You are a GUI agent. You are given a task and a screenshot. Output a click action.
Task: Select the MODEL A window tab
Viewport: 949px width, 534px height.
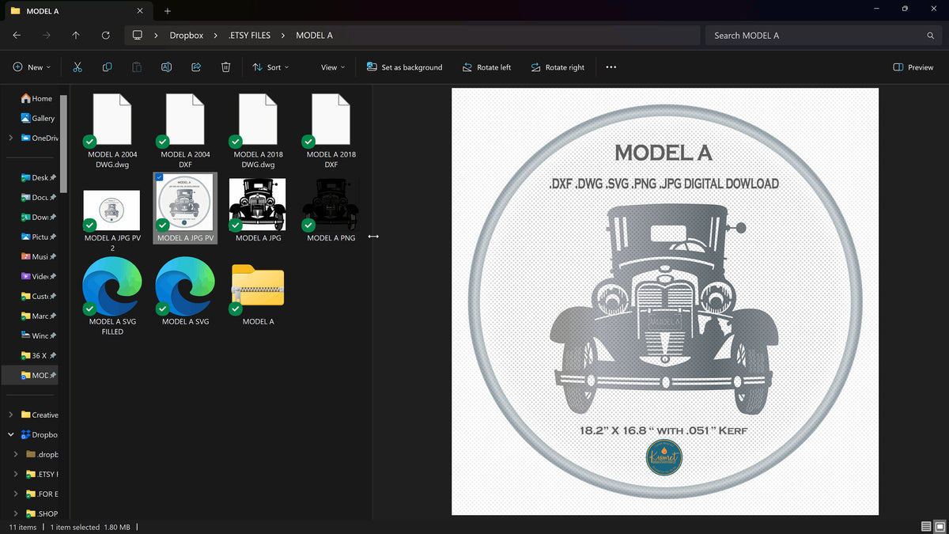pyautogui.click(x=77, y=11)
